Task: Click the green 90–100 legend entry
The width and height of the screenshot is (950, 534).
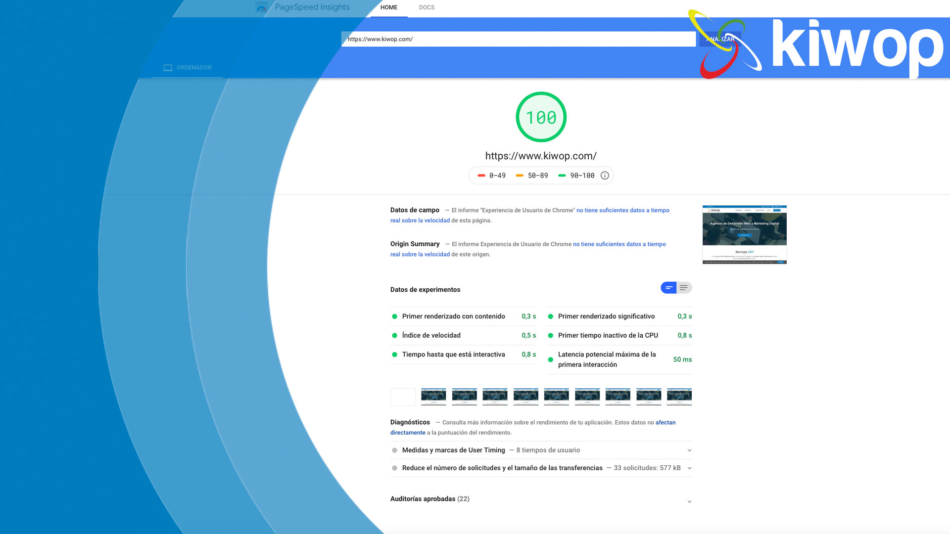Action: click(x=576, y=176)
